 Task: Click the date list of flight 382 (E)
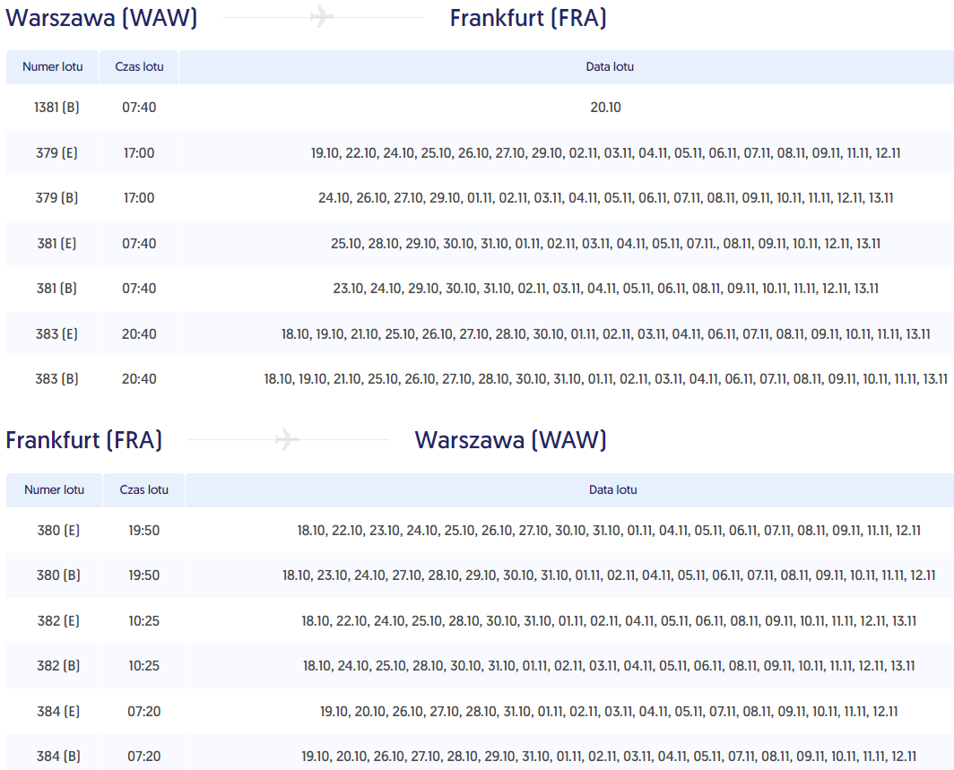pos(609,621)
